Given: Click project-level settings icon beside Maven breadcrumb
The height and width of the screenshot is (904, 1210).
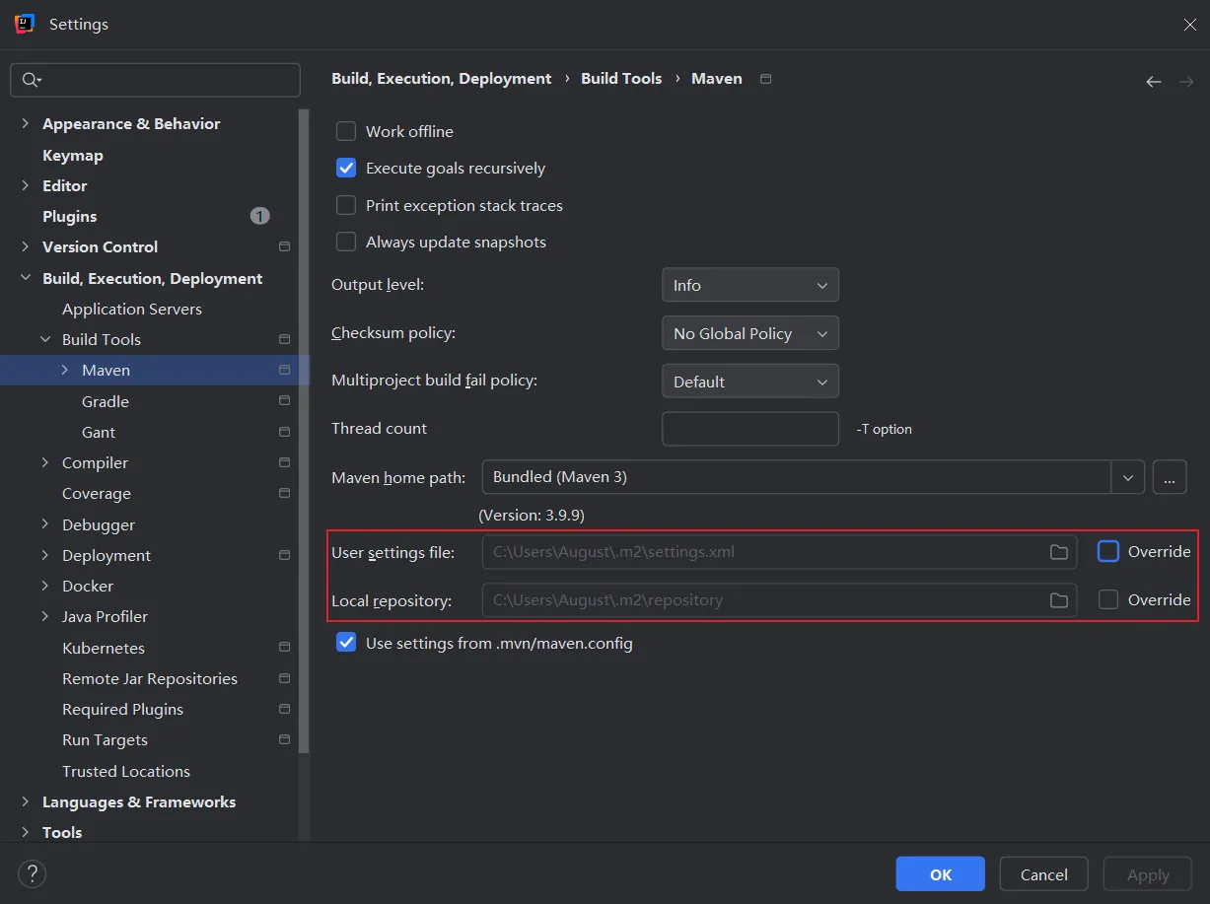Looking at the screenshot, I should (766, 79).
